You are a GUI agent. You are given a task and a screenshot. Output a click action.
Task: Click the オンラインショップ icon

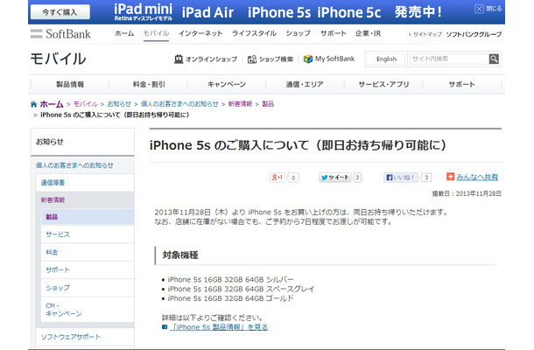point(179,59)
